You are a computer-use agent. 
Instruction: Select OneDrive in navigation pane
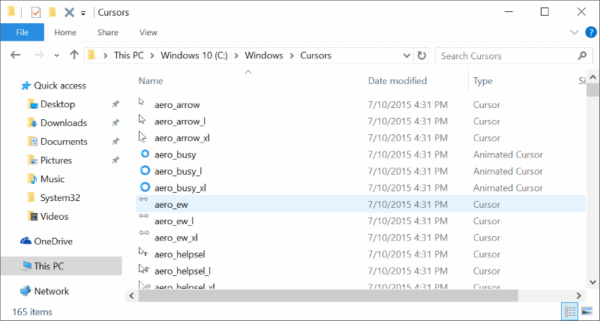pos(53,241)
